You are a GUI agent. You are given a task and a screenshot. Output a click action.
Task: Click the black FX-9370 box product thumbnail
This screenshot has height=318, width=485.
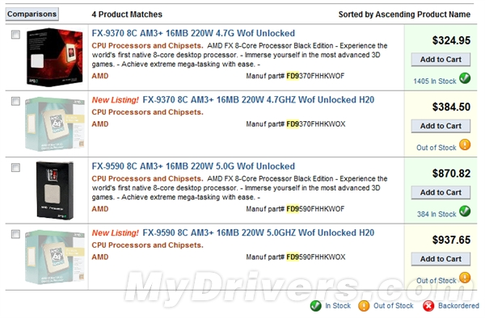click(55, 57)
